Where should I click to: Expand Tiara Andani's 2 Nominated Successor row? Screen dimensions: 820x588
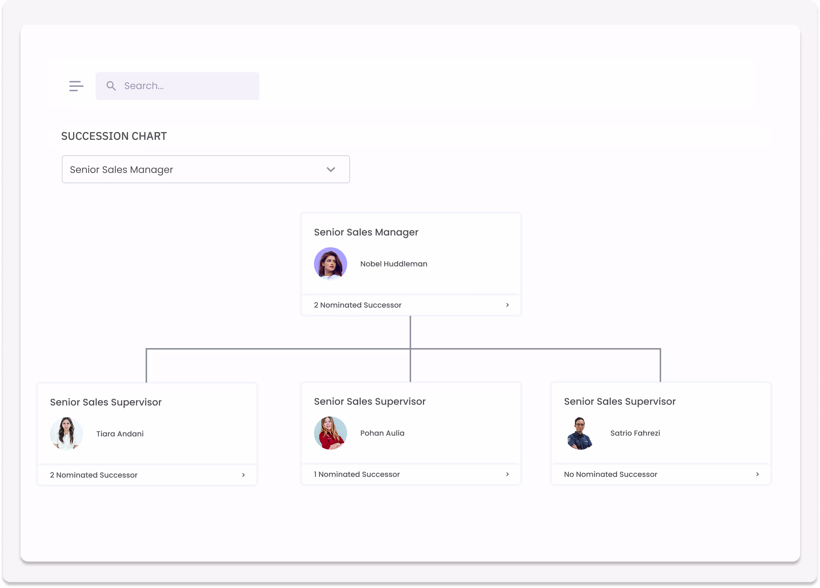[x=147, y=475]
